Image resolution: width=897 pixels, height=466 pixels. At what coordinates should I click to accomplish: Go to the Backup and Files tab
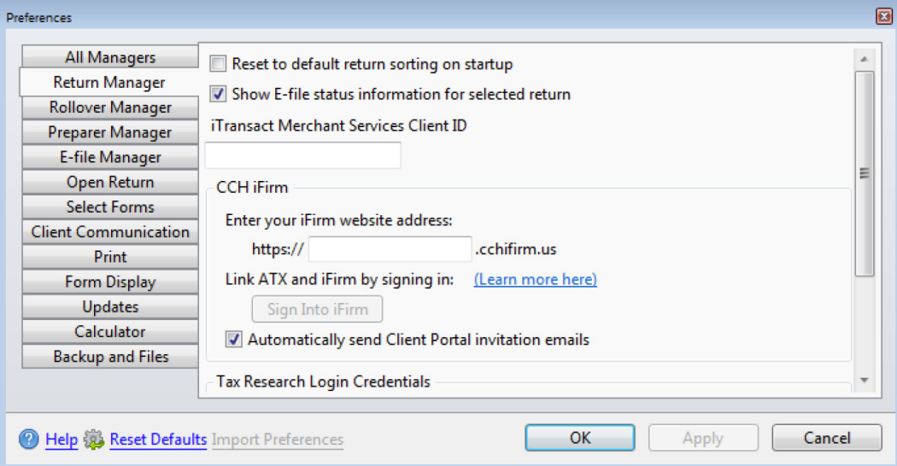[x=110, y=357]
